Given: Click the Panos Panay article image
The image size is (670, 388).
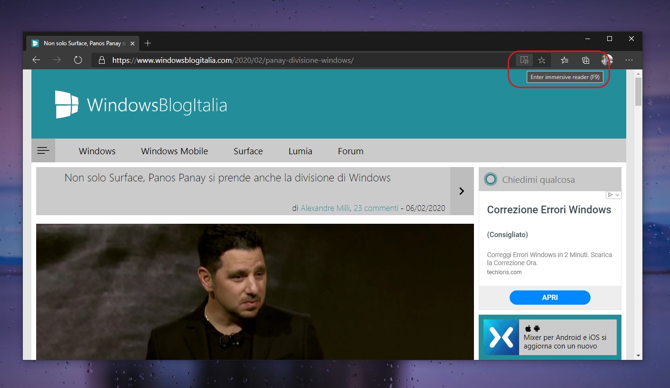Looking at the screenshot, I should 255,291.
